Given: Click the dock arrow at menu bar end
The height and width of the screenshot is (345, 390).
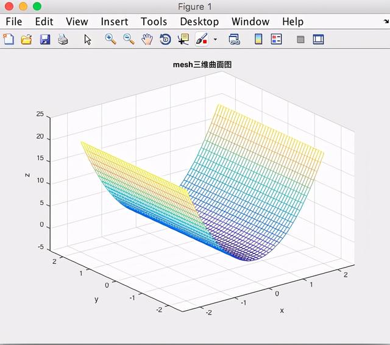Looking at the screenshot, I should click(386, 22).
